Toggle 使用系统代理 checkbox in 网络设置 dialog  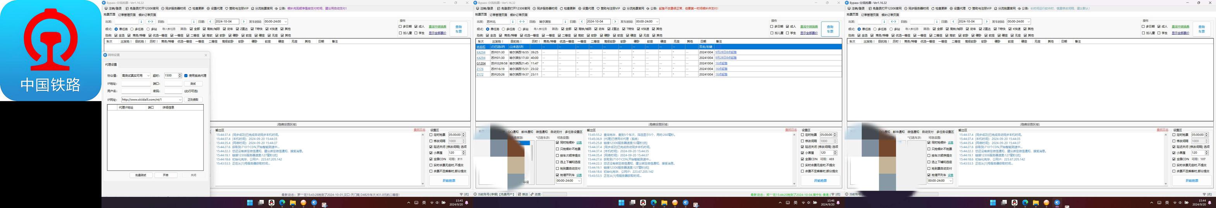(x=186, y=75)
